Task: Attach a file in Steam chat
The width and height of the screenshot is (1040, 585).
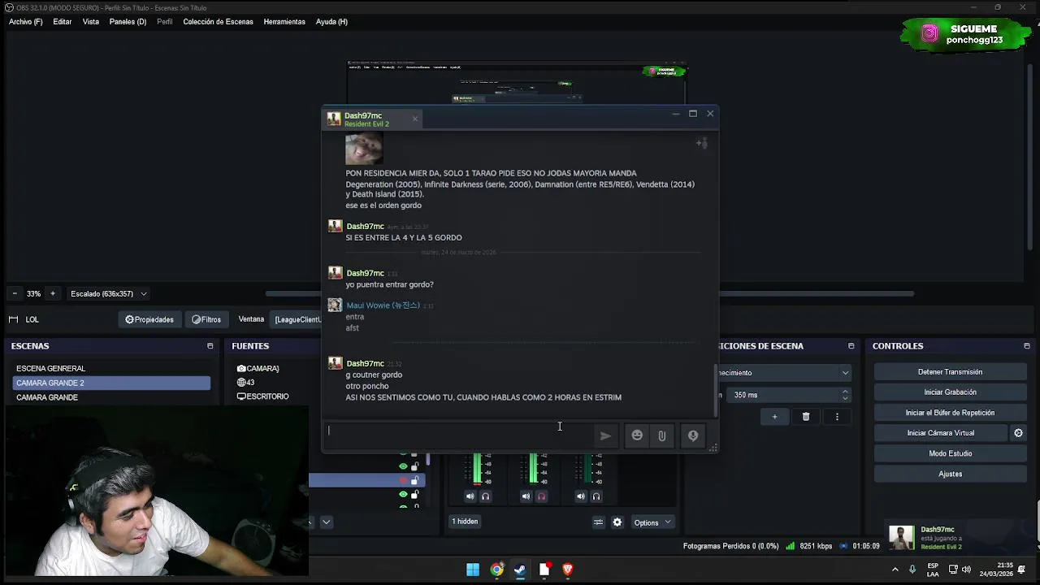Action: click(x=662, y=436)
